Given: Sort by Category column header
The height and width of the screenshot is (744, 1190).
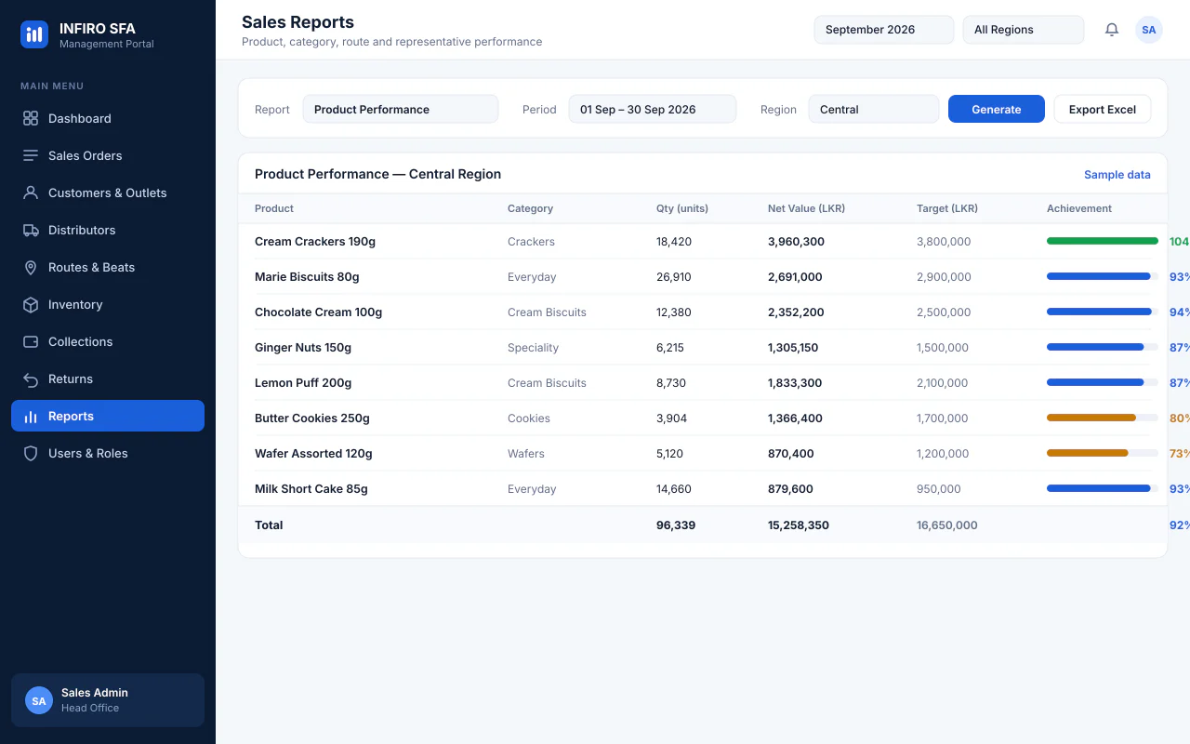Looking at the screenshot, I should point(530,208).
